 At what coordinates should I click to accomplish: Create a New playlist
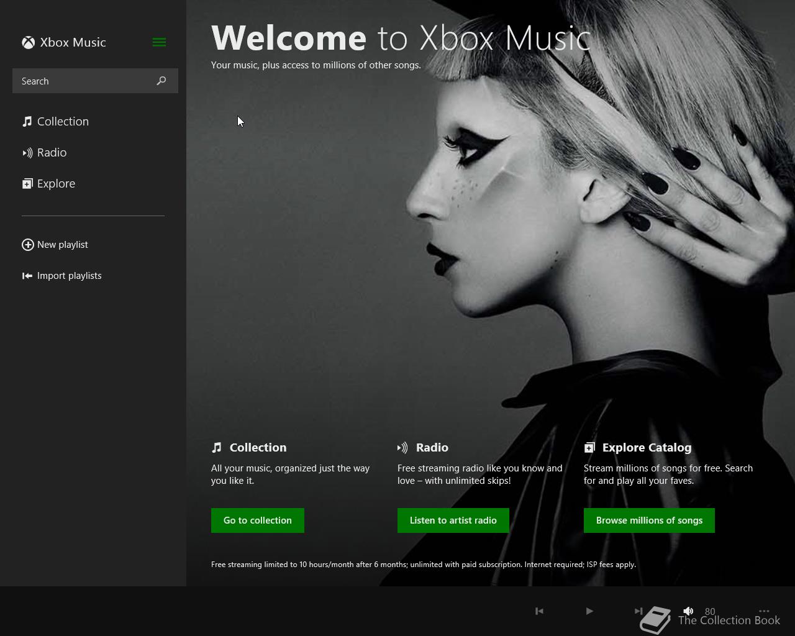(x=55, y=245)
